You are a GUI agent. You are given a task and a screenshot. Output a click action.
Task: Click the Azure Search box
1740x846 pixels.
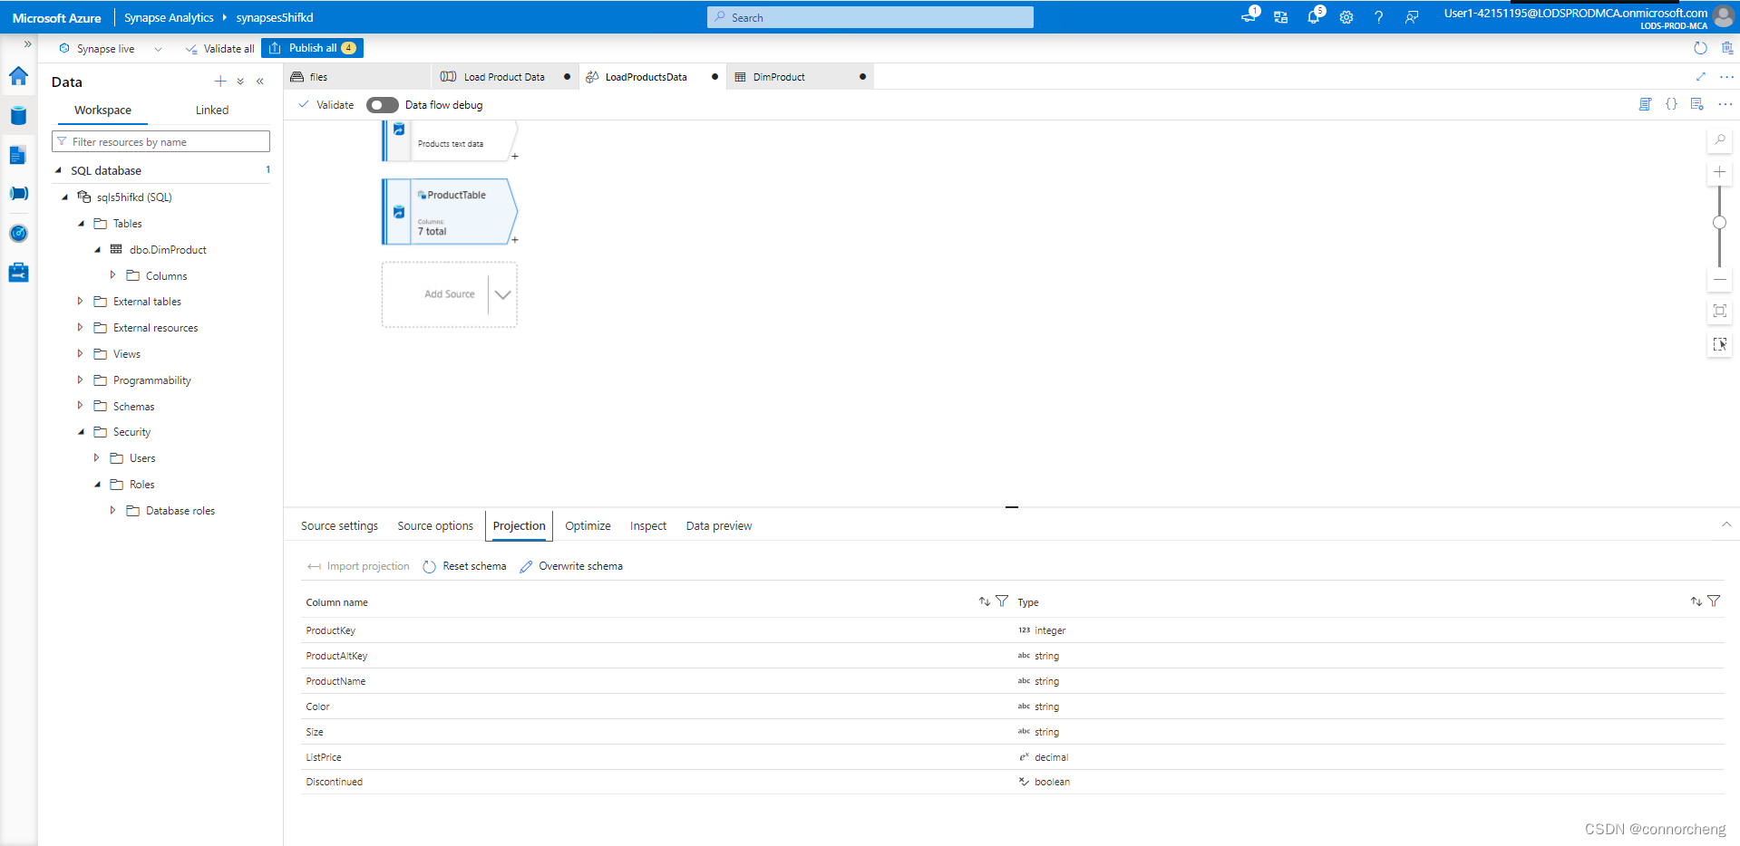pos(870,17)
